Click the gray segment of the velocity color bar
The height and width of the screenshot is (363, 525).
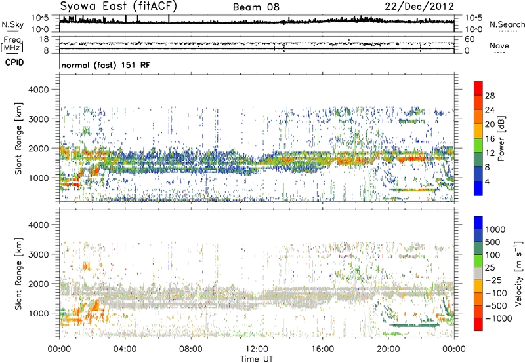pos(478,273)
